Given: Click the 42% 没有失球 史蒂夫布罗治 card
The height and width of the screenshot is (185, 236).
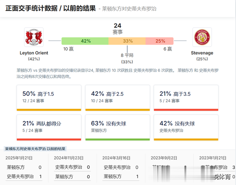Looking at the screenshot, I should pyautogui.click(x=186, y=127).
